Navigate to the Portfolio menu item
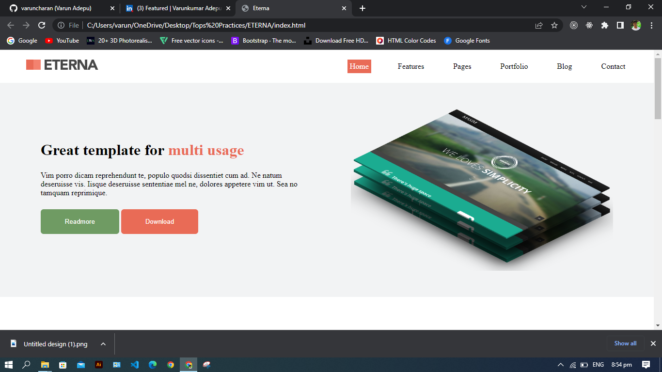 (514, 66)
